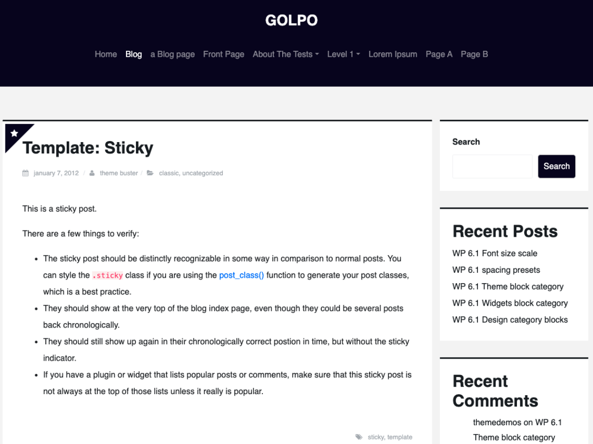Click the author icon next to theme buster
Viewport: 593px width, 444px height.
pyautogui.click(x=92, y=173)
